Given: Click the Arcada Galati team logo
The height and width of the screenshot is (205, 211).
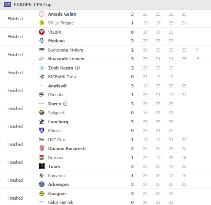Looking at the screenshot, I should (42, 14).
